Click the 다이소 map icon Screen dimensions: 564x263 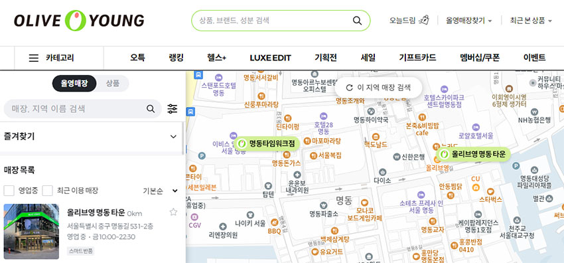(382, 172)
